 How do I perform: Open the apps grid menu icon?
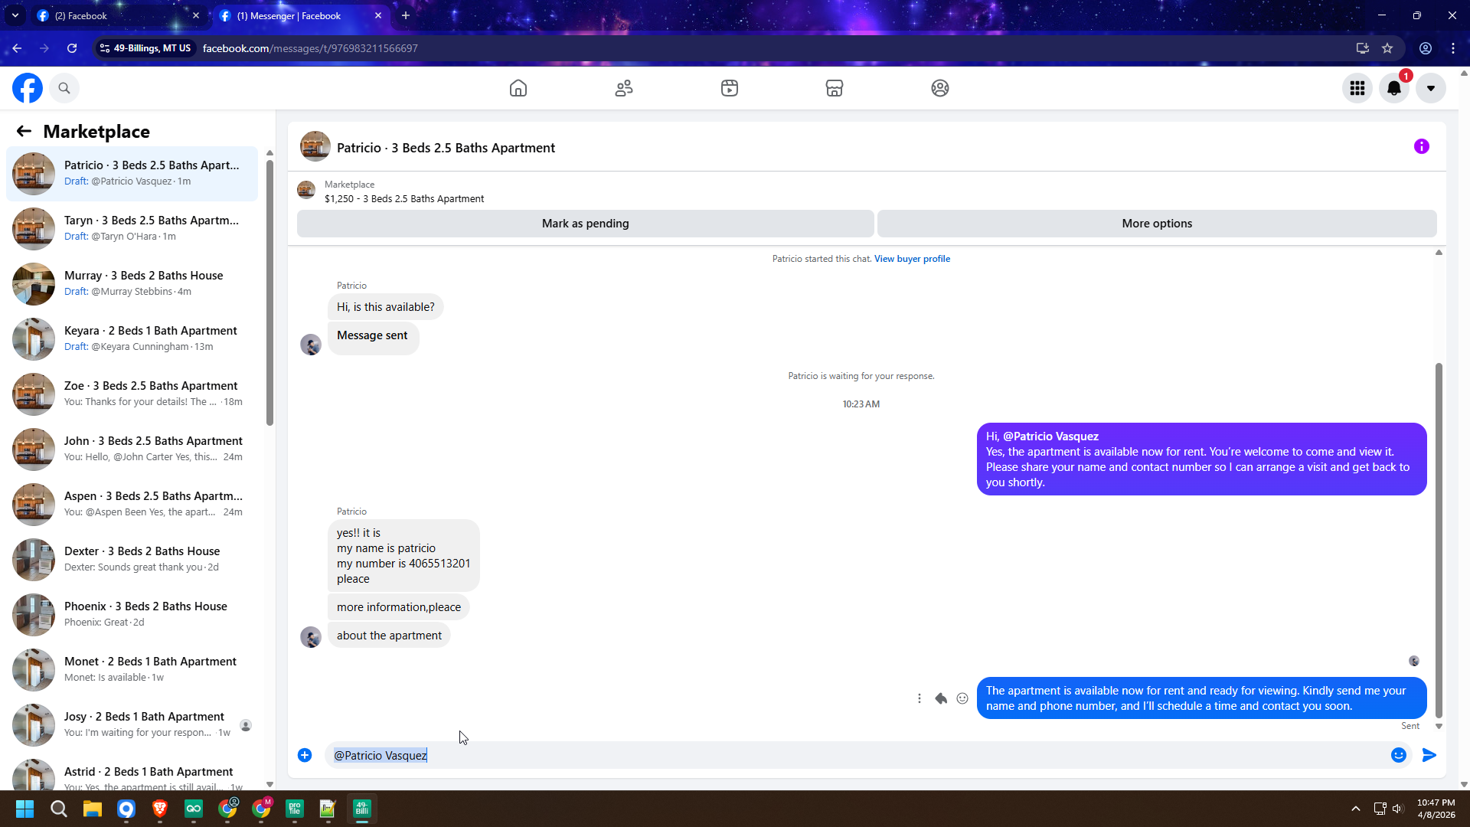point(1357,88)
